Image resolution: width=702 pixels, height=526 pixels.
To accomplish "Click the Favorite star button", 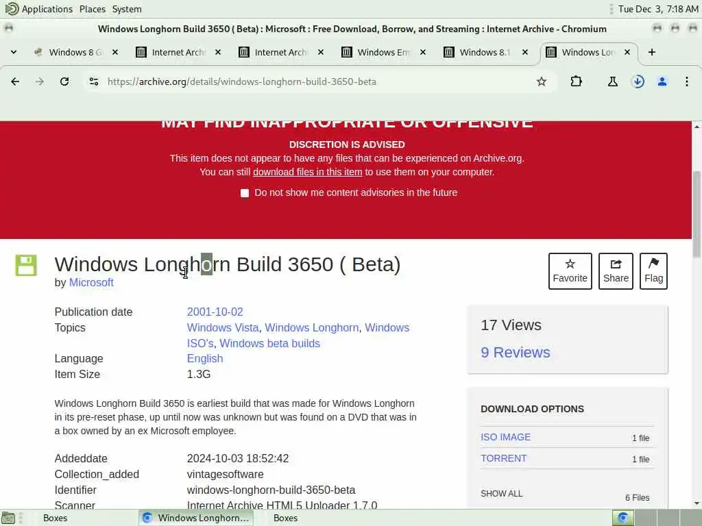I will click(570, 271).
